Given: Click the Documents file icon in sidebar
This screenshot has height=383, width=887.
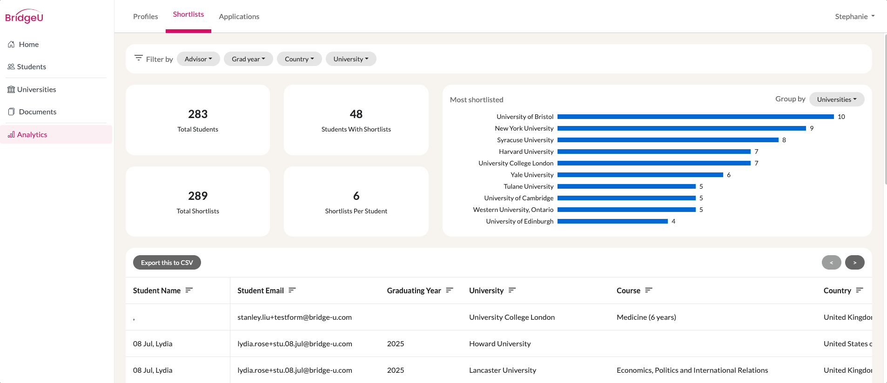Looking at the screenshot, I should [x=11, y=112].
